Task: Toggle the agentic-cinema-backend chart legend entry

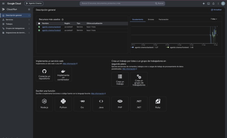Action: point(144,47)
